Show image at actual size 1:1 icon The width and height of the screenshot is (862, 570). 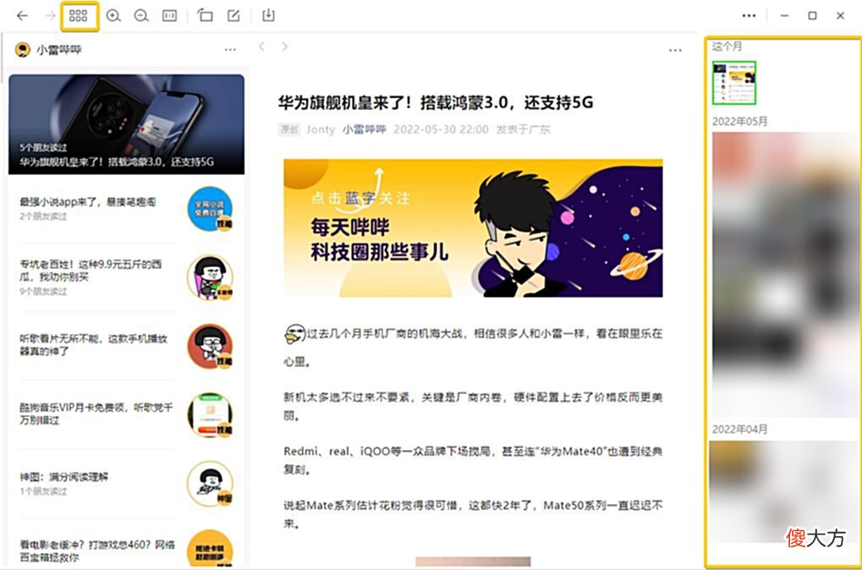170,15
